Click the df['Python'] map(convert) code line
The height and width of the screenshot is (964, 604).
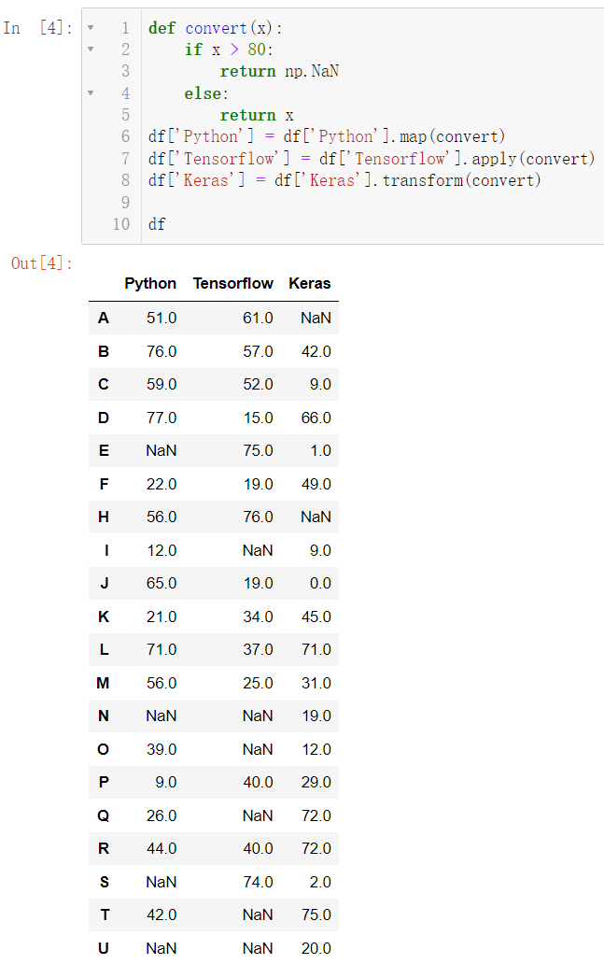[x=326, y=136]
